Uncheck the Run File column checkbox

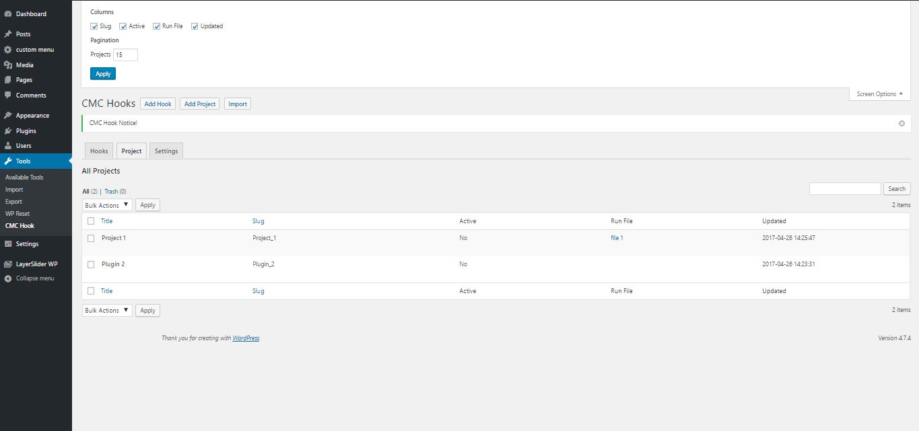coord(157,26)
